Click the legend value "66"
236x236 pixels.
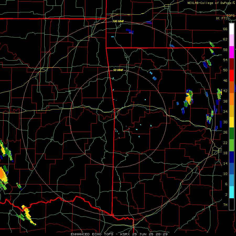(225, 29)
